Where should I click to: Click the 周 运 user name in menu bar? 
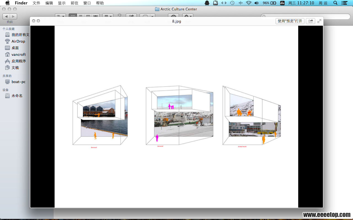pos(323,3)
